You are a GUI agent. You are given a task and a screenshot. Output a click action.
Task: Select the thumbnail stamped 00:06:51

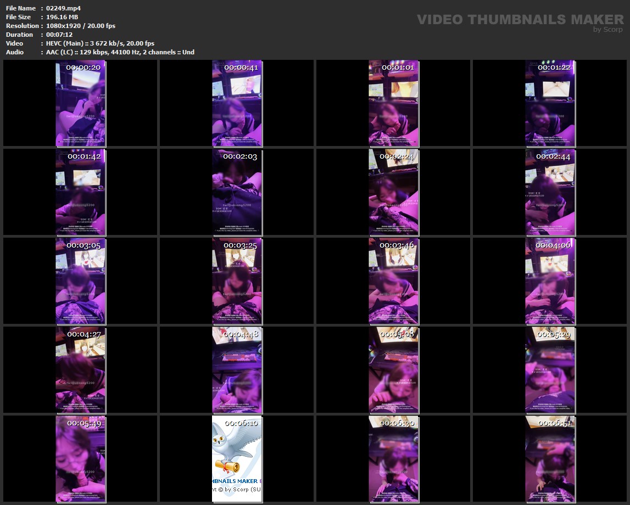click(550, 459)
